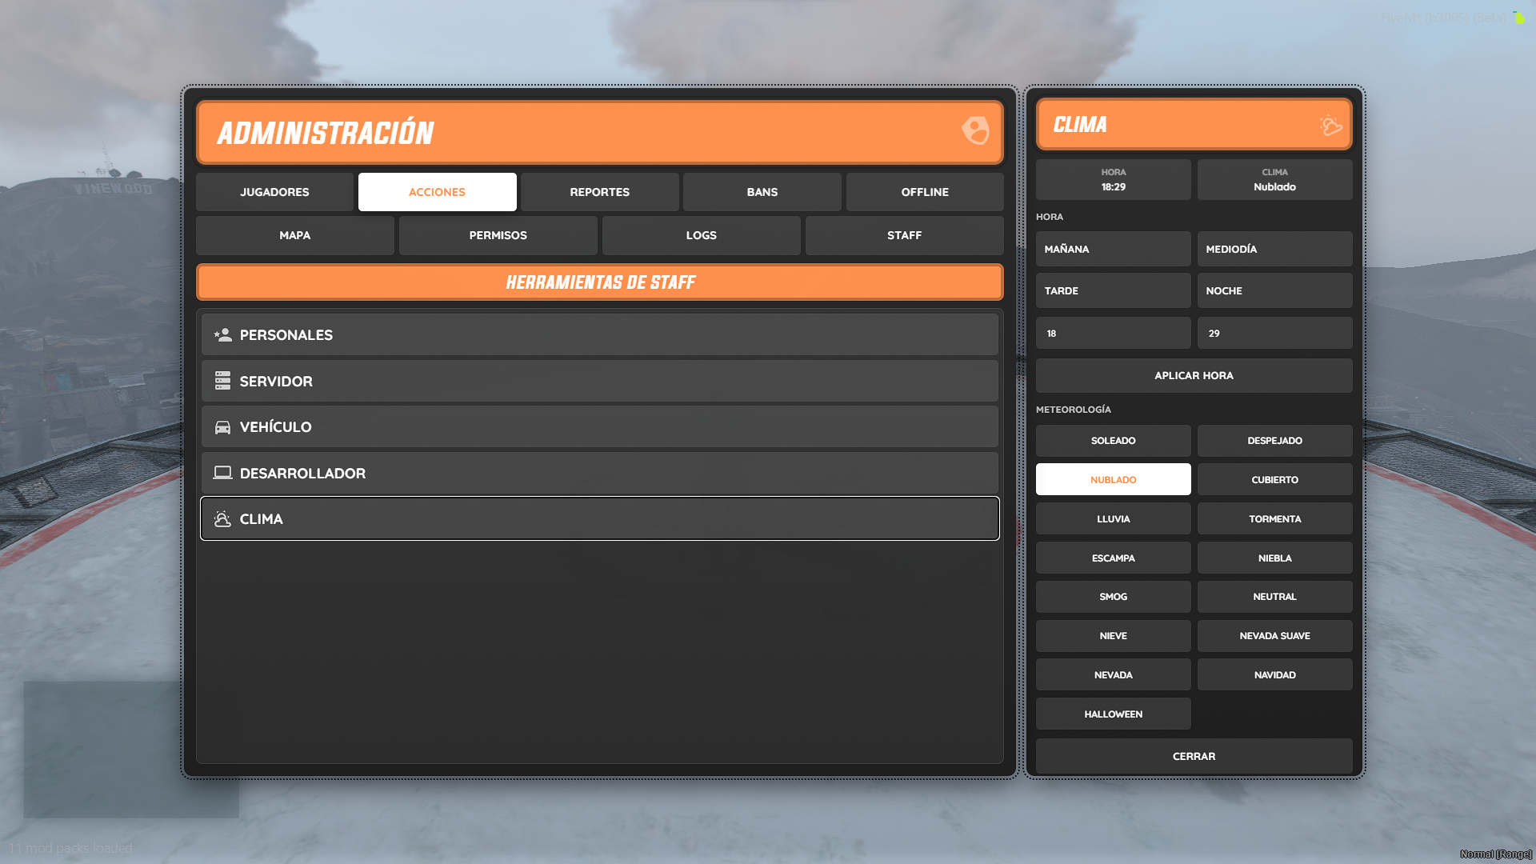Viewport: 1536px width, 864px height.
Task: Expand the Servidor tools category
Action: click(599, 381)
